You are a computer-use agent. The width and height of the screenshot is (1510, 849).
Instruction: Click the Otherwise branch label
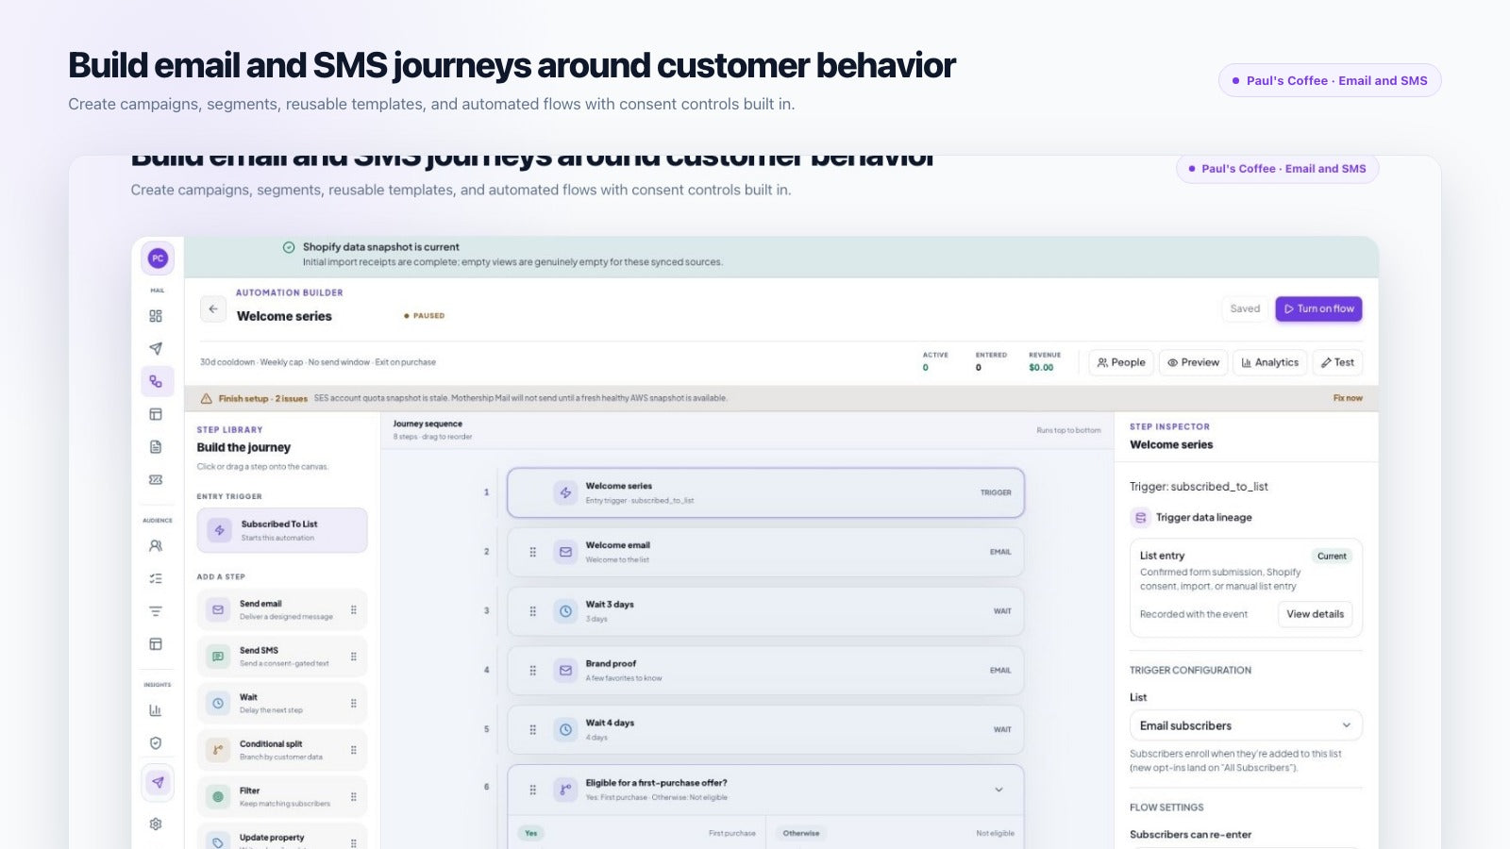click(801, 833)
